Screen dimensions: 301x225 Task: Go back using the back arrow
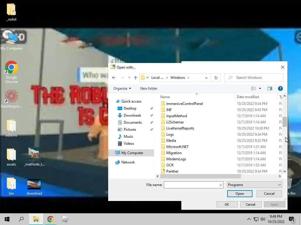(x=114, y=78)
